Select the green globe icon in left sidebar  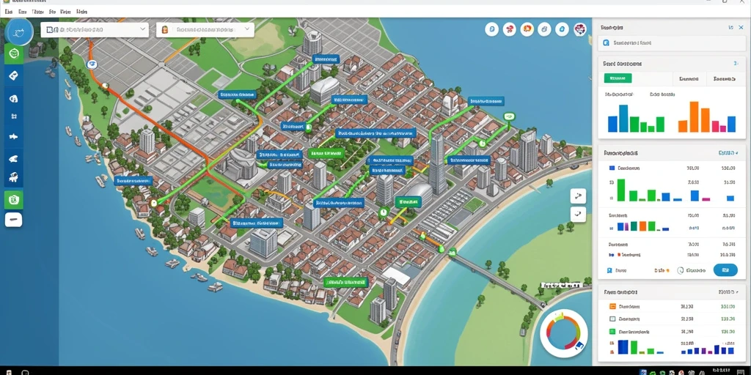click(x=14, y=53)
